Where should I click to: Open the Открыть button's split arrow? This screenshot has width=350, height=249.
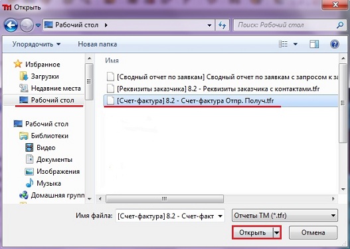click(x=276, y=232)
